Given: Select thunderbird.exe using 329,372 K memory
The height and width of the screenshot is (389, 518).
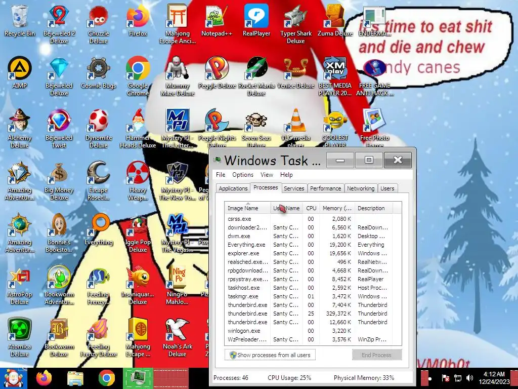Looking at the screenshot, I should 313,314.
